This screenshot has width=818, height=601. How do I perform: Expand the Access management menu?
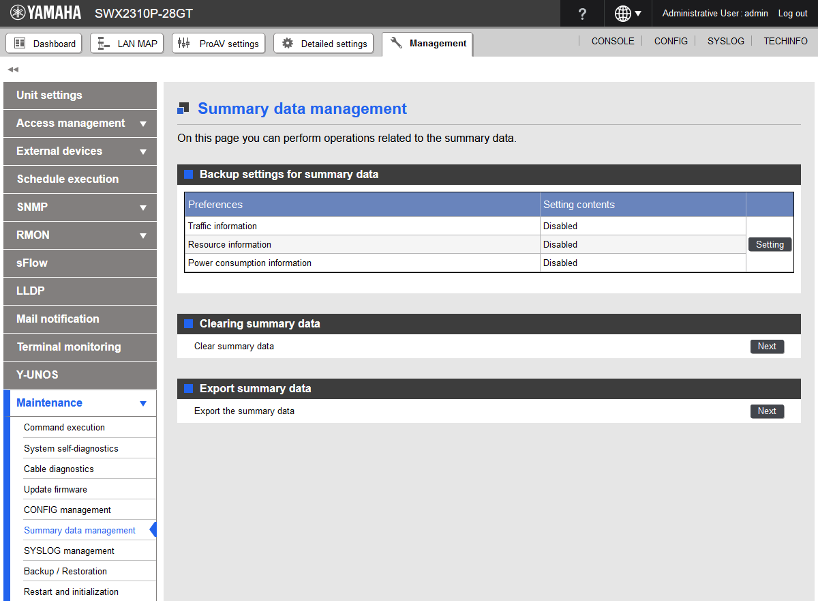point(80,123)
